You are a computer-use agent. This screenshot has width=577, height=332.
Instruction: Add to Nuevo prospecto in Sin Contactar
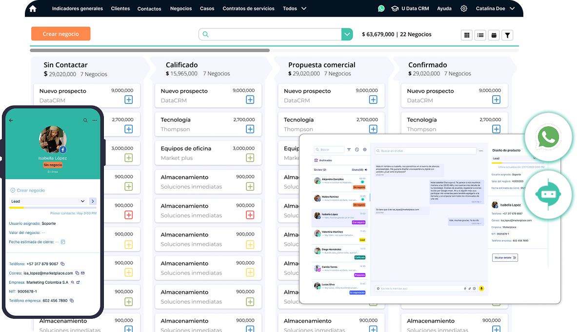(x=128, y=100)
